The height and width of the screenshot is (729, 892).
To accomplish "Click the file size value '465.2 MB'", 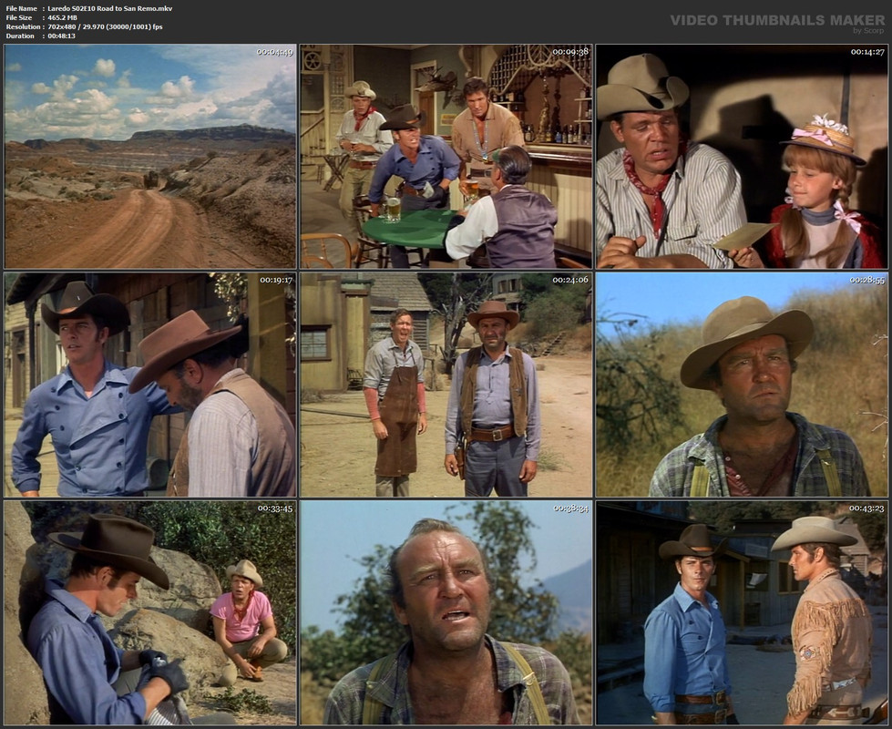I will click(x=63, y=17).
